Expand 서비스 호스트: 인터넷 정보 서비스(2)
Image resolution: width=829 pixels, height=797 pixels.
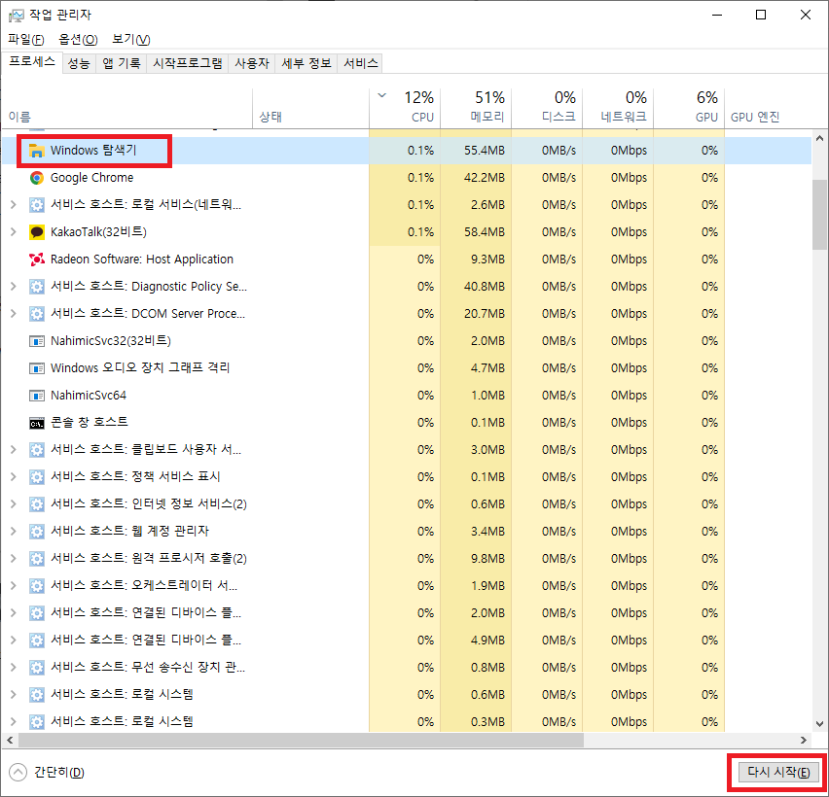tap(14, 504)
